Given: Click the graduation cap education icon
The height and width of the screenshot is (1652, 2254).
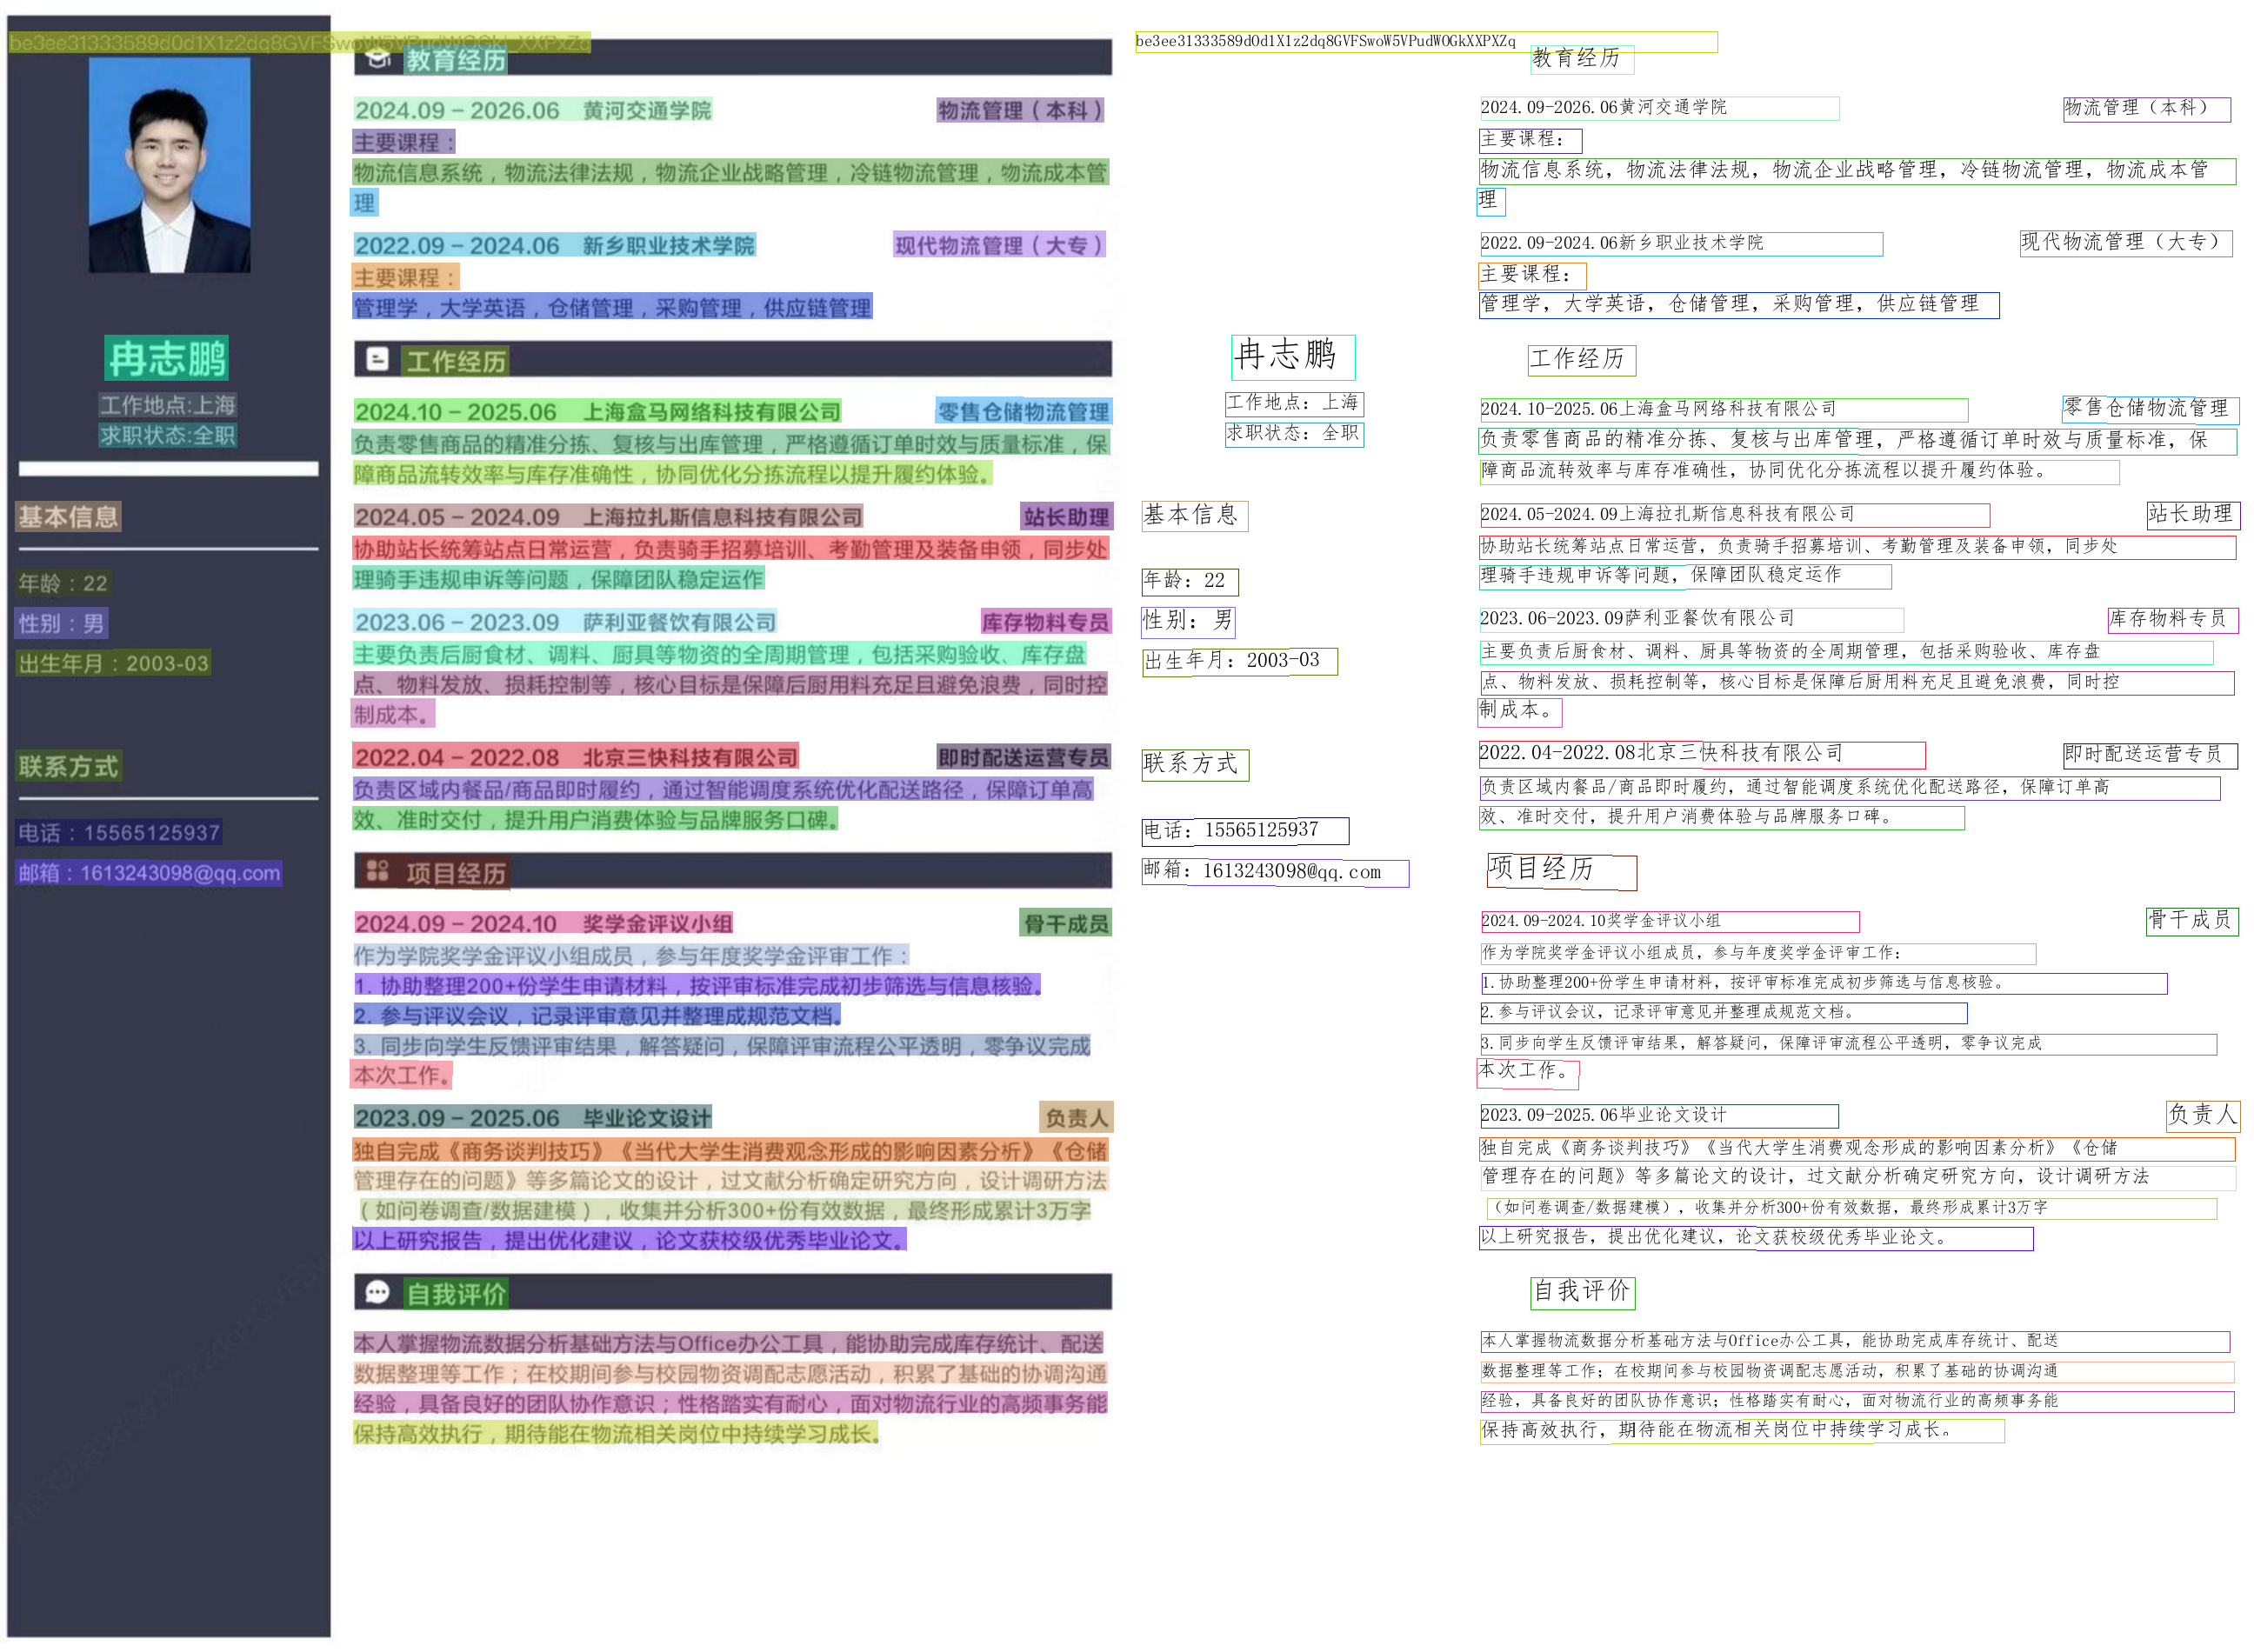Looking at the screenshot, I should coord(377,59).
